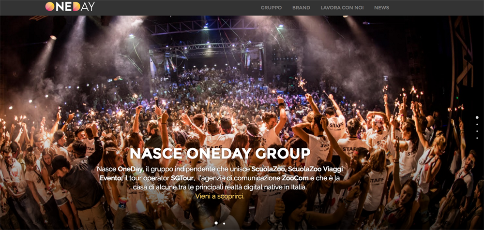Select the fourth side section dot
This screenshot has width=484, height=230.
coord(477,138)
